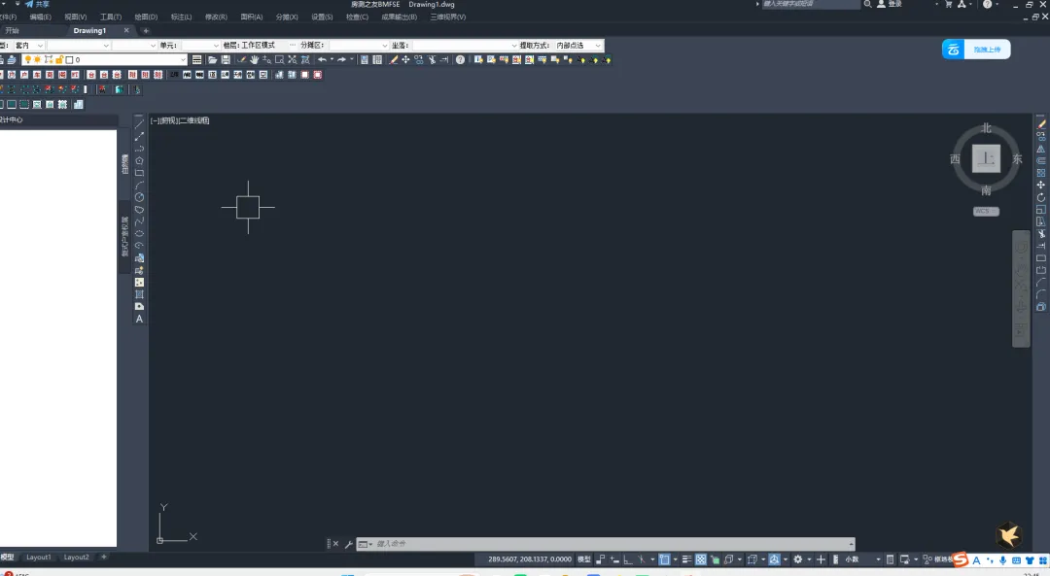
Task: Select the Spline draw tool
Action: [139, 221]
